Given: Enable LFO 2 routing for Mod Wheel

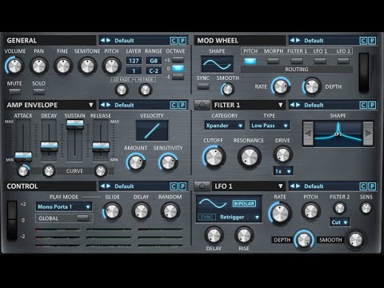Looking at the screenshot, I should click(x=343, y=61).
